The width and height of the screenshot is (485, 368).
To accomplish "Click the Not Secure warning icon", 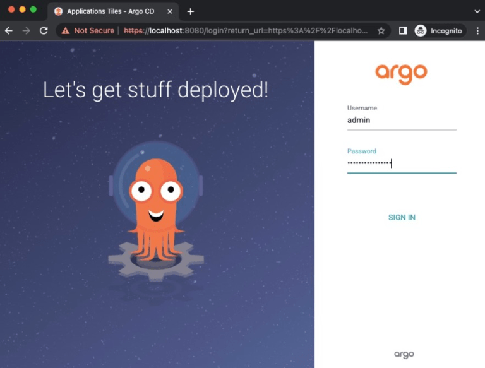I will coord(66,30).
